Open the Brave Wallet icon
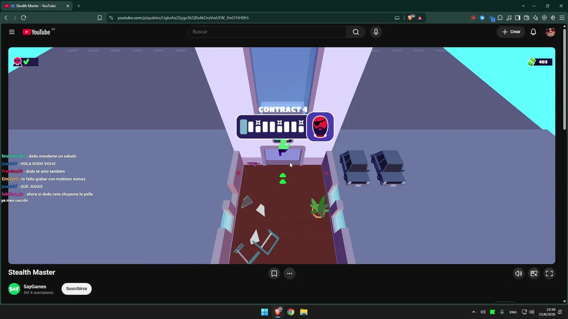Image resolution: width=568 pixels, height=319 pixels. point(526,18)
